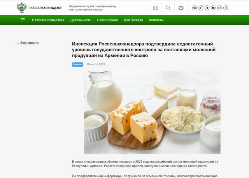Image resolution: width=249 pixels, height=178 pixels.
Task: Click the dairy products article image
Action: click(x=152, y=112)
